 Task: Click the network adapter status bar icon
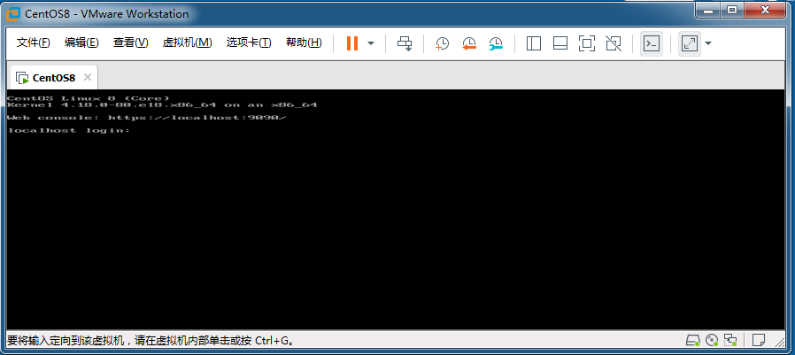point(730,339)
